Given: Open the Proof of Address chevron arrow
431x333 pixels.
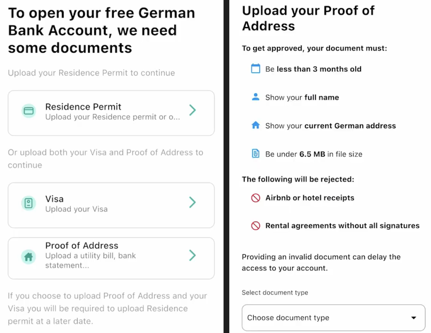Looking at the screenshot, I should click(x=192, y=256).
